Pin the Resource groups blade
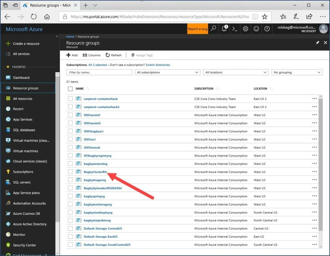The image size is (330, 256). click(x=318, y=43)
